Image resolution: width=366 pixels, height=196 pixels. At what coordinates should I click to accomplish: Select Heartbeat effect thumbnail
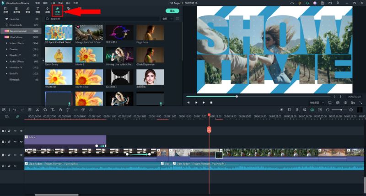pos(59,77)
